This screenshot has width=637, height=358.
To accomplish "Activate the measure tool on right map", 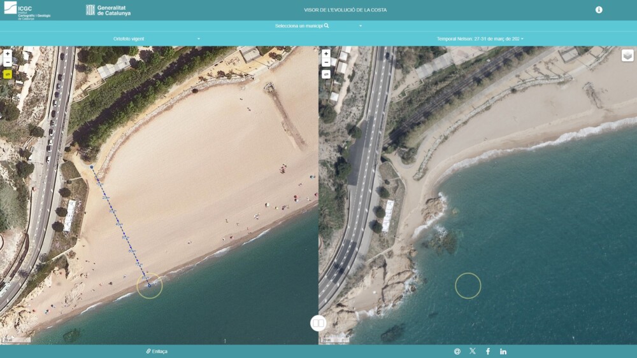I will coord(326,74).
